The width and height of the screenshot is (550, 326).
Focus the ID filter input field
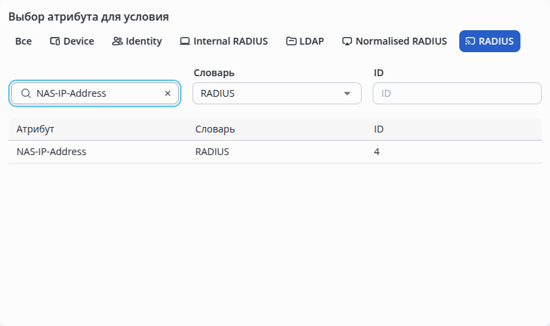[456, 93]
